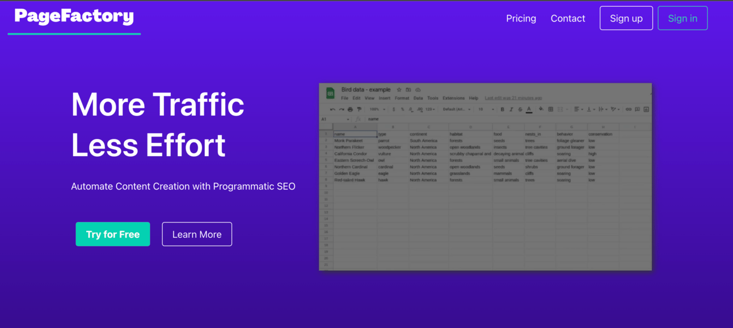Open the fill color picker
The width and height of the screenshot is (733, 328).
coord(541,109)
